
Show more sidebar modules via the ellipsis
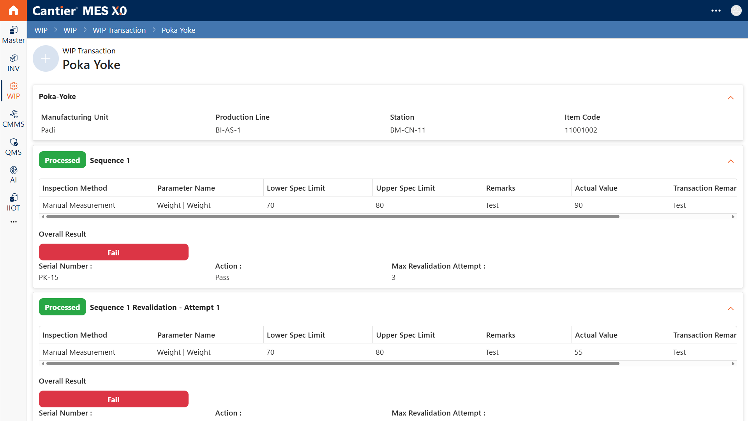point(14,222)
